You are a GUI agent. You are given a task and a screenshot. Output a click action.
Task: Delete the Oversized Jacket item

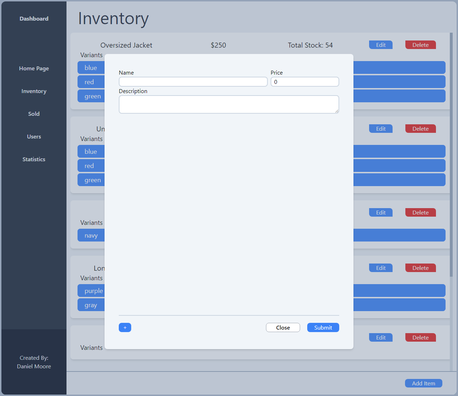420,45
